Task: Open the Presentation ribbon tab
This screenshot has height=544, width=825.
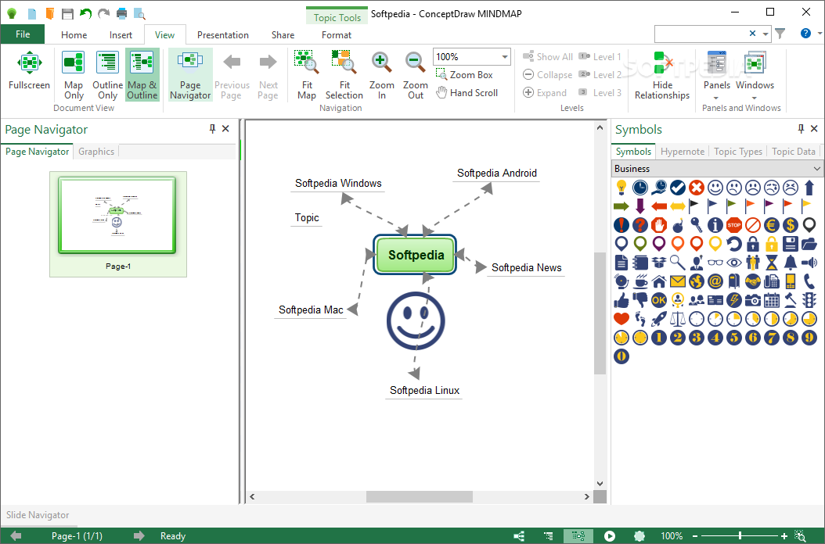Action: coord(222,34)
